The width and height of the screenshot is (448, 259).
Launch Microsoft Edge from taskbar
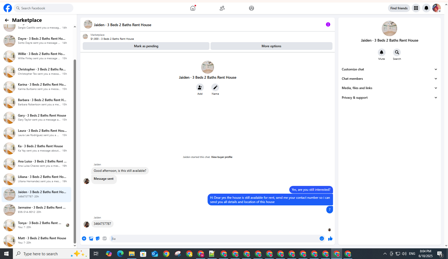tap(120, 254)
